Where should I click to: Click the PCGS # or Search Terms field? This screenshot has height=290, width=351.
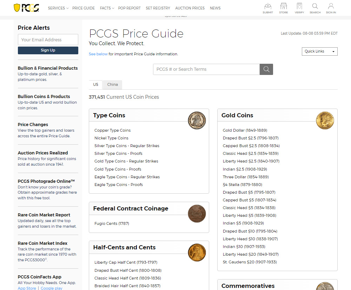(206, 69)
